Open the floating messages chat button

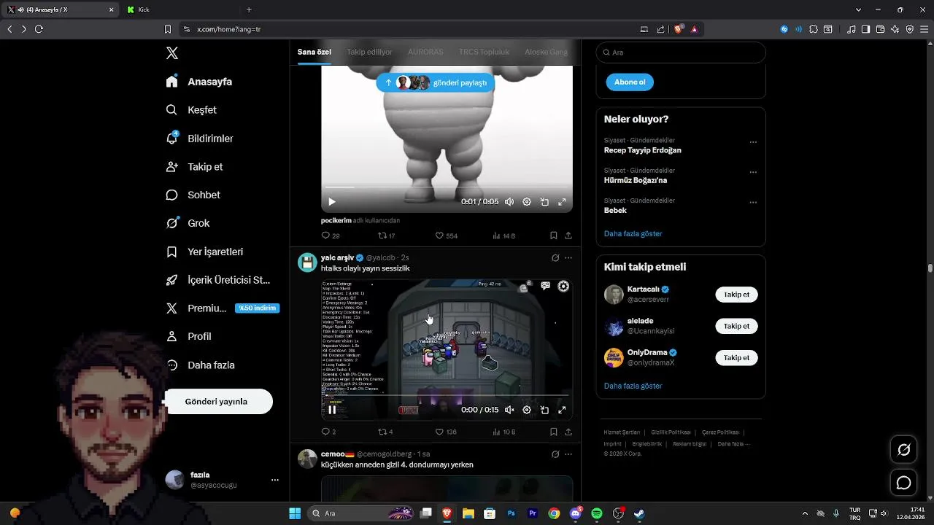[903, 483]
